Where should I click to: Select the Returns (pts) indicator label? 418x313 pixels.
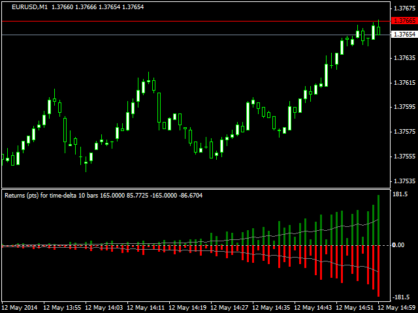pyautogui.click(x=103, y=196)
